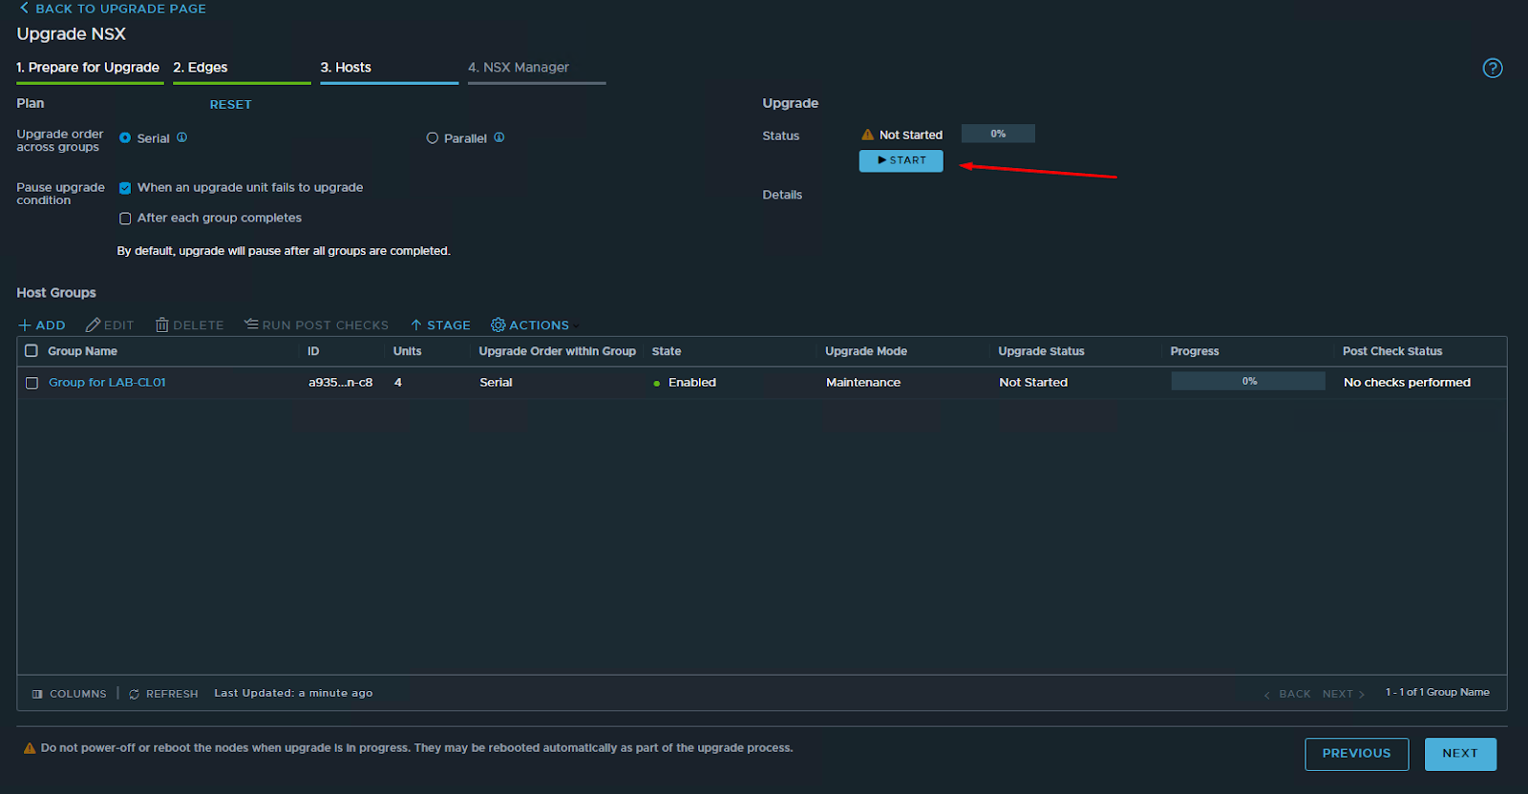Open the Group for LAB-CL01 link
1528x794 pixels.
pyautogui.click(x=107, y=383)
